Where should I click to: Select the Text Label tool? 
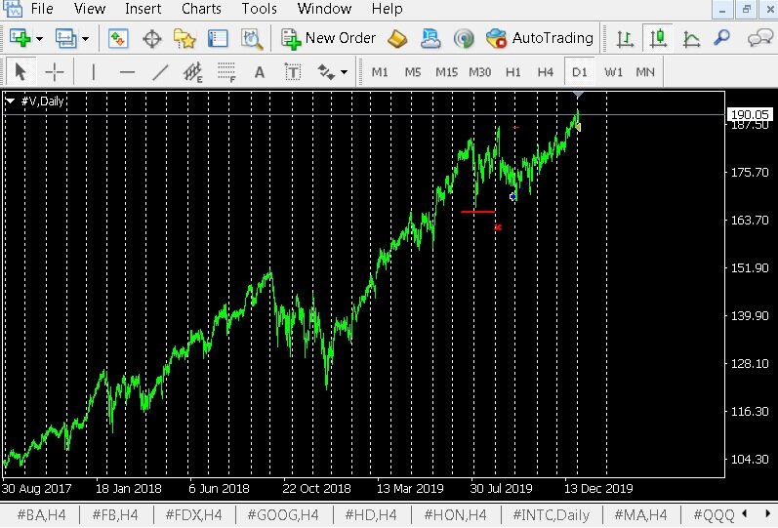tap(293, 72)
